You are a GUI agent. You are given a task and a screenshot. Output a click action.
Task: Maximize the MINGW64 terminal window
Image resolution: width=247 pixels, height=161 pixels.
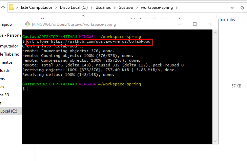tap(195, 24)
